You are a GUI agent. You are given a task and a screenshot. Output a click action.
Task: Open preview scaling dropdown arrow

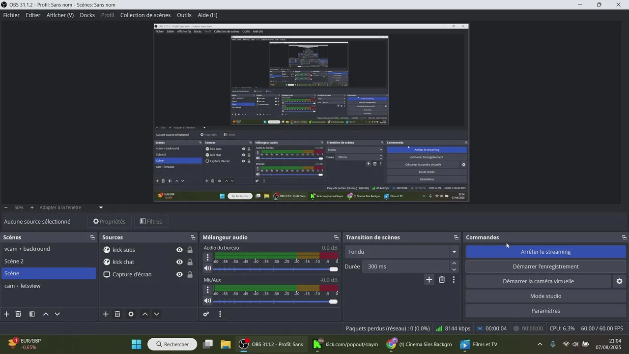point(101,207)
